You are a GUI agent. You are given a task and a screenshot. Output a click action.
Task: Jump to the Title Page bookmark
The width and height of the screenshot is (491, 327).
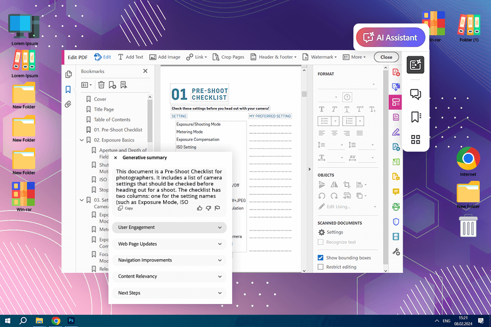coord(104,109)
